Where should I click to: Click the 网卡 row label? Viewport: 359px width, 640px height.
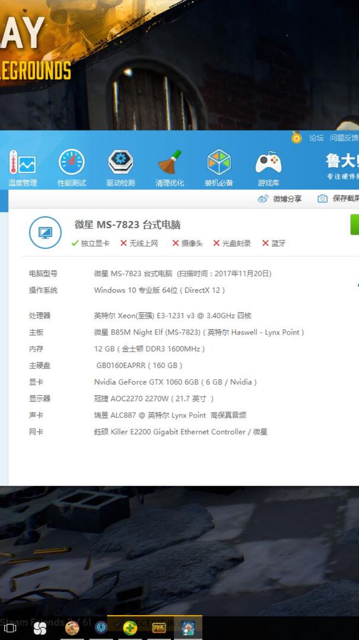click(x=36, y=432)
